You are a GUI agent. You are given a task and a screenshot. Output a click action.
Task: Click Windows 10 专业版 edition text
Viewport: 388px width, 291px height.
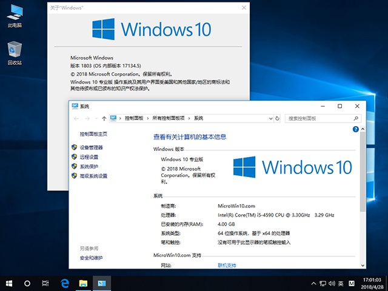[x=182, y=159]
